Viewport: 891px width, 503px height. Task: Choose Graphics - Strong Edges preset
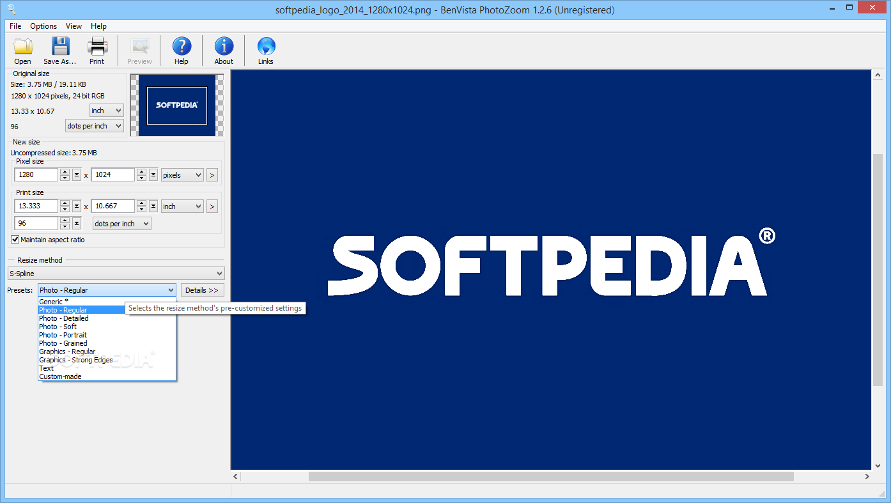coord(107,359)
